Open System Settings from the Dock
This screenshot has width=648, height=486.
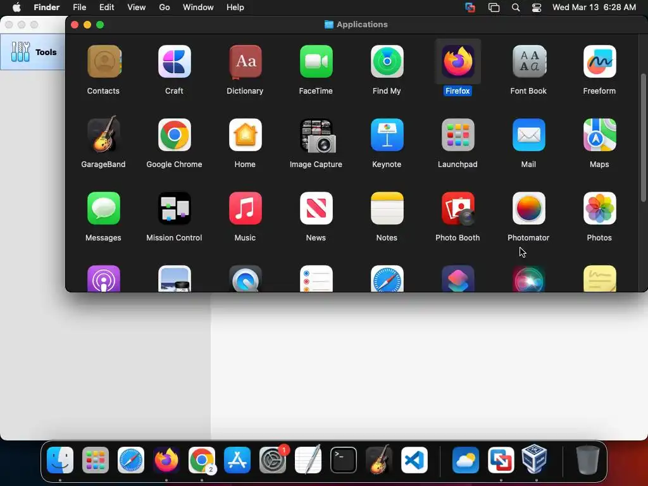click(x=273, y=460)
